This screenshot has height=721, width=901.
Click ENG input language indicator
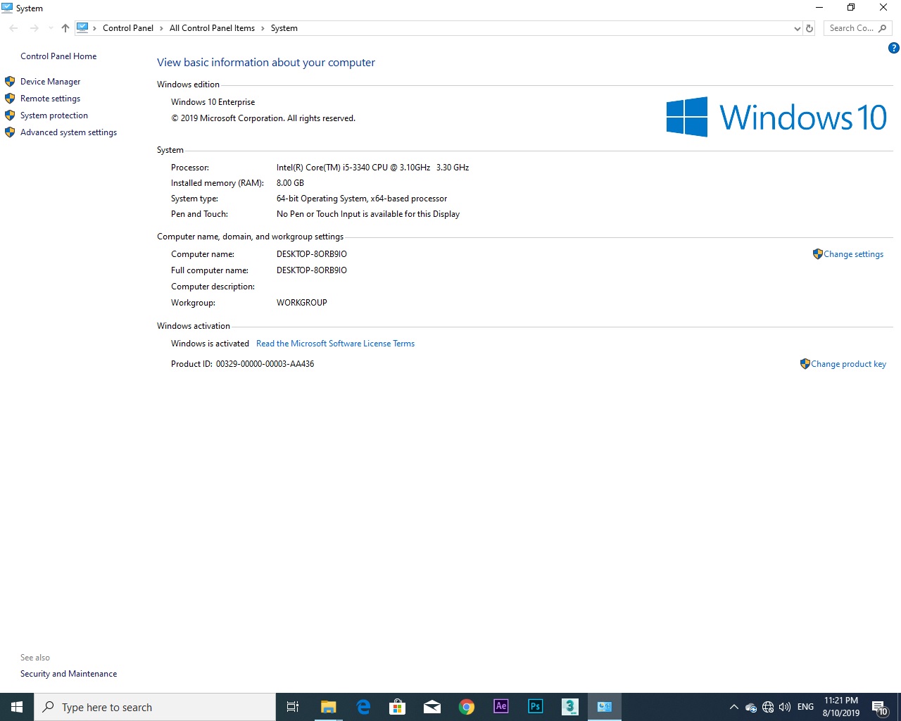pos(805,707)
